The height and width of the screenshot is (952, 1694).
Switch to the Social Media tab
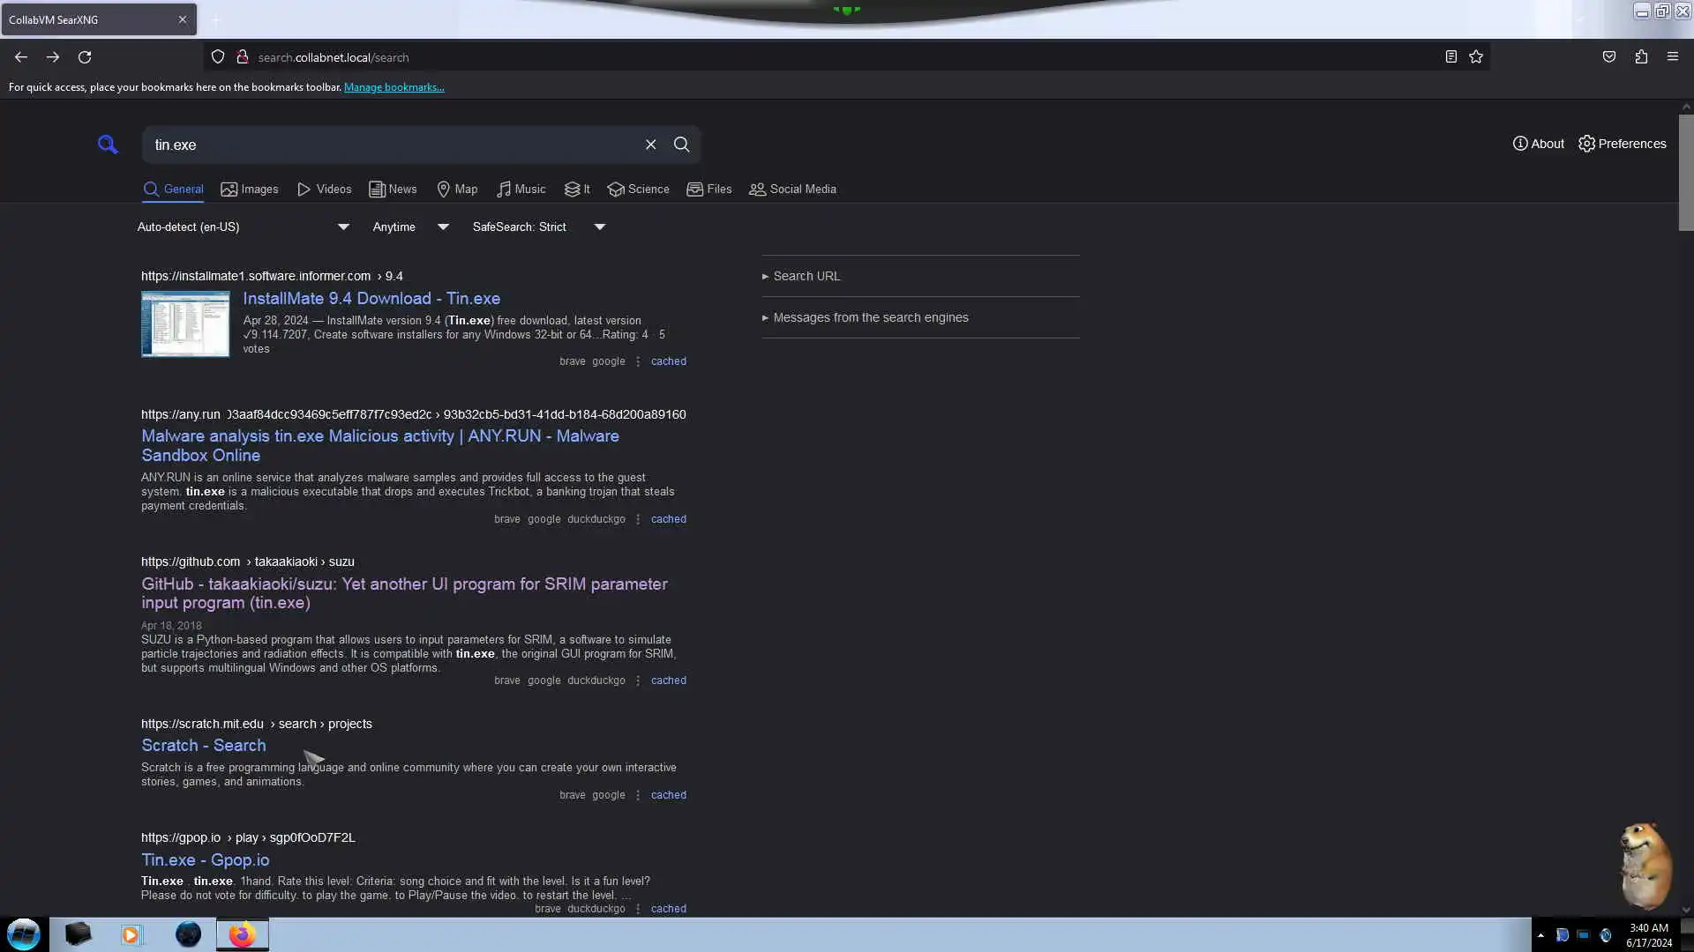coord(792,190)
